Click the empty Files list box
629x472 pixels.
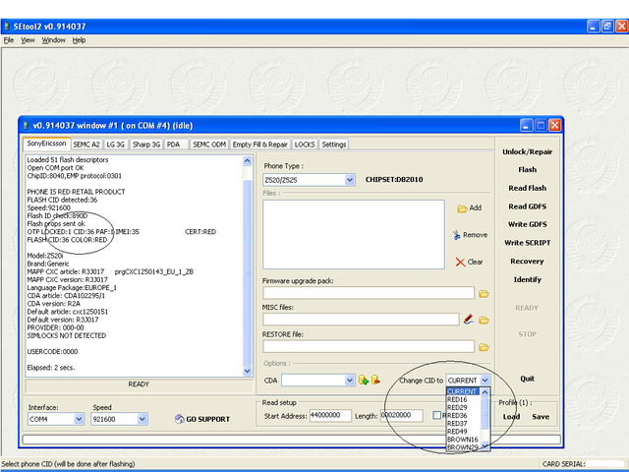[354, 234]
